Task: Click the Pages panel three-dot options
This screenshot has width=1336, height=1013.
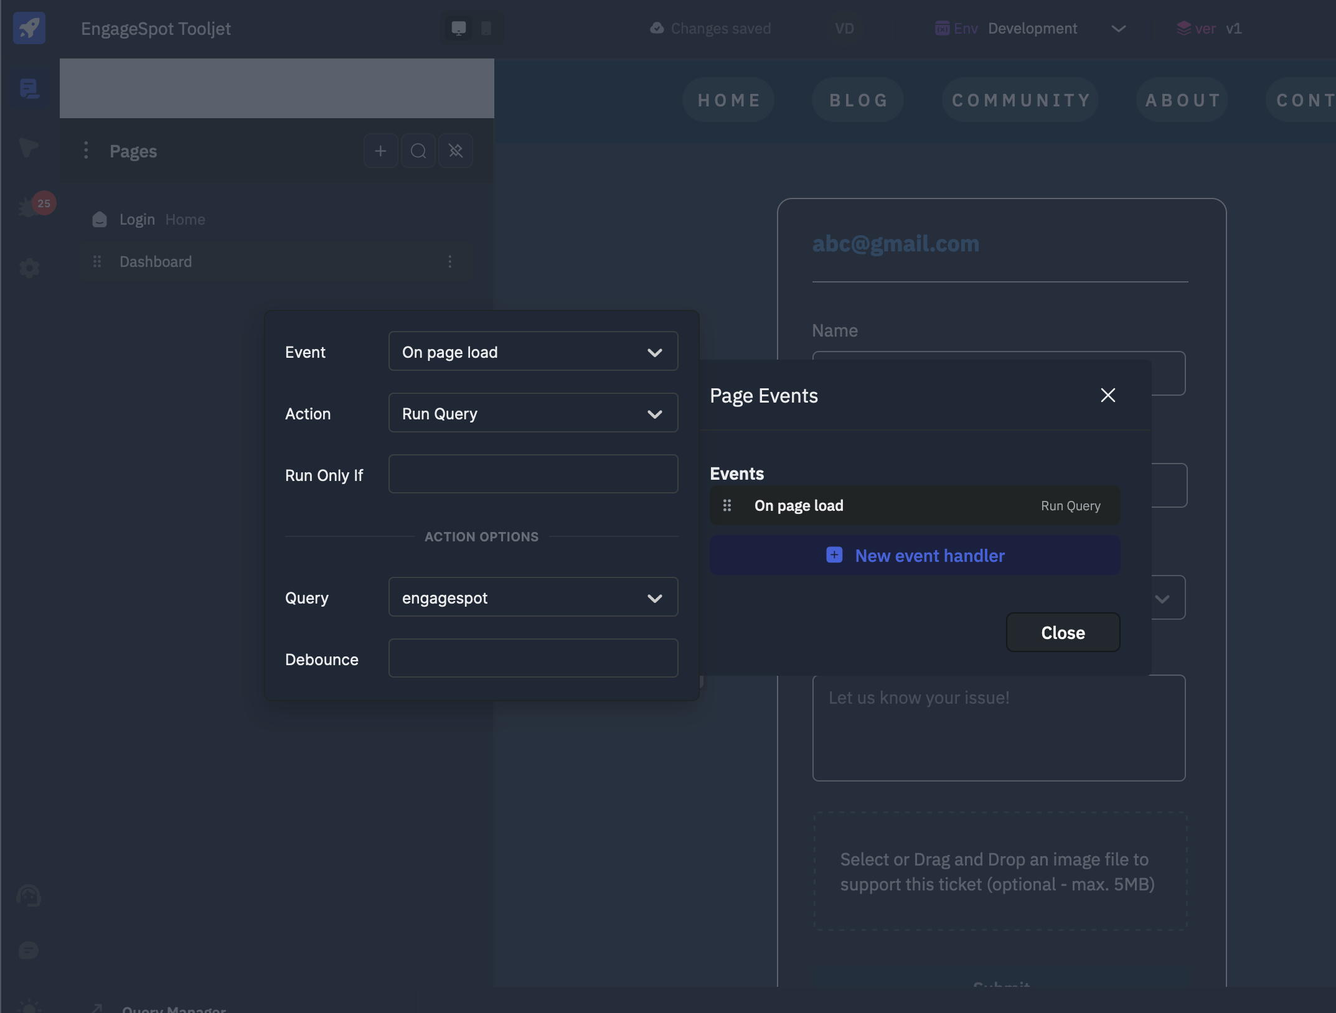Action: [86, 151]
